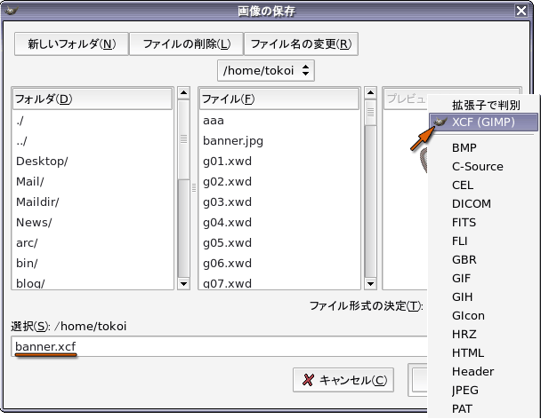Click the file list scrollbar thumb
Screen dimensions: 541x419
point(370,113)
